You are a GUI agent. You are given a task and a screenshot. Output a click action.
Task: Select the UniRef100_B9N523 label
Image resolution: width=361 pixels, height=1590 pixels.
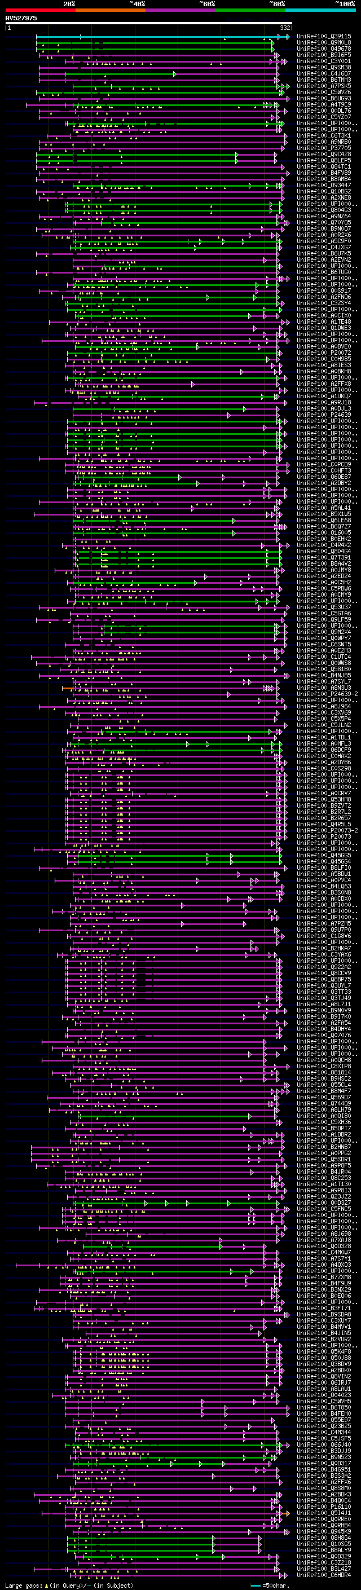click(x=324, y=1457)
